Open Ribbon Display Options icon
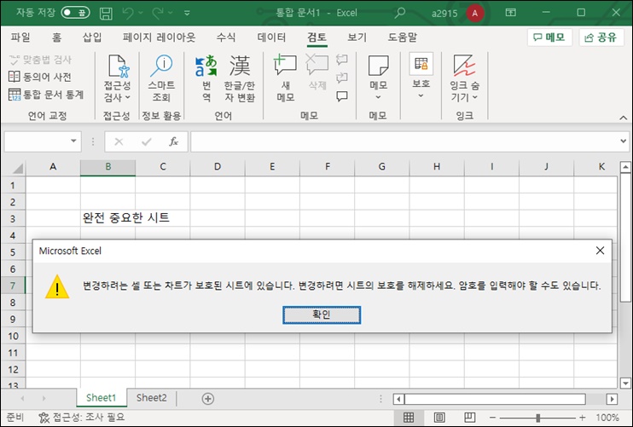633x427 pixels. pos(511,13)
